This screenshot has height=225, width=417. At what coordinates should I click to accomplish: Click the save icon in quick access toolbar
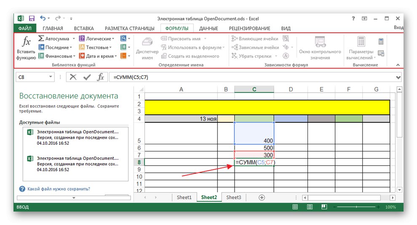click(32, 19)
